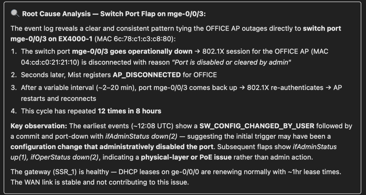The image size is (366, 195).
Task: Click the magnifying glass icon beside Root Cause Analysis
Action: click(15, 14)
